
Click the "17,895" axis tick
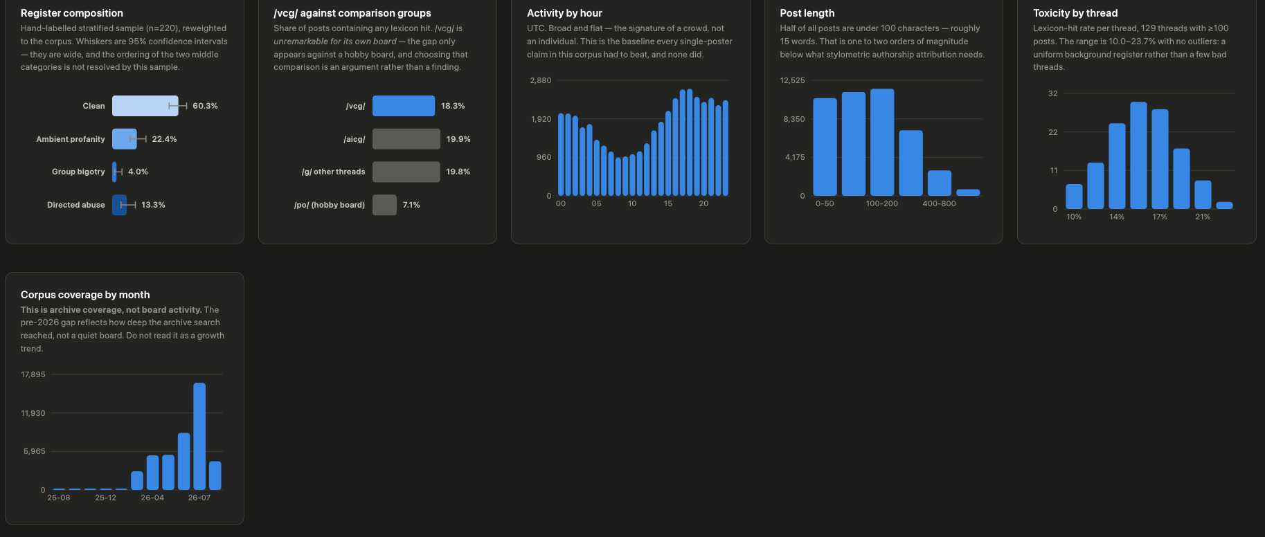pyautogui.click(x=33, y=374)
